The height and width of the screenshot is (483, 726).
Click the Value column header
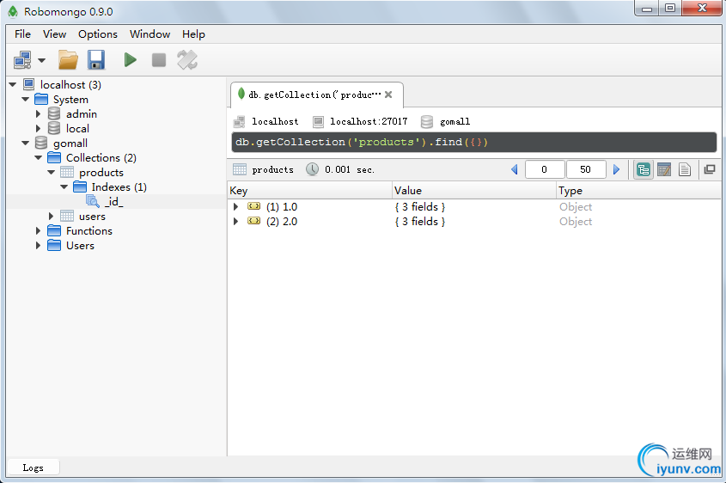click(x=474, y=191)
